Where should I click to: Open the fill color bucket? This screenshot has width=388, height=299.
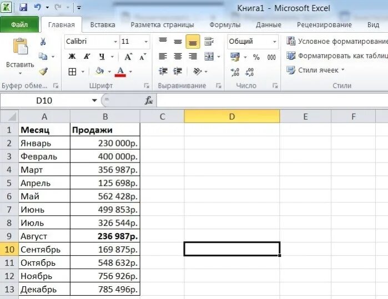click(100, 71)
